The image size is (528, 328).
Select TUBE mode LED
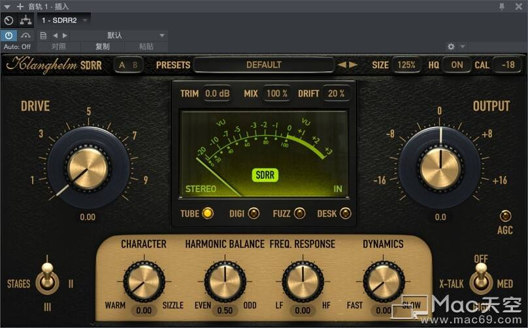[208, 213]
